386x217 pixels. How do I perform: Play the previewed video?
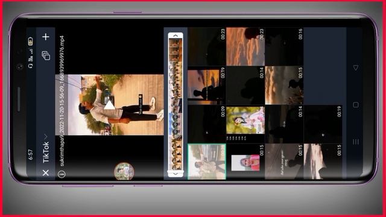point(110,105)
